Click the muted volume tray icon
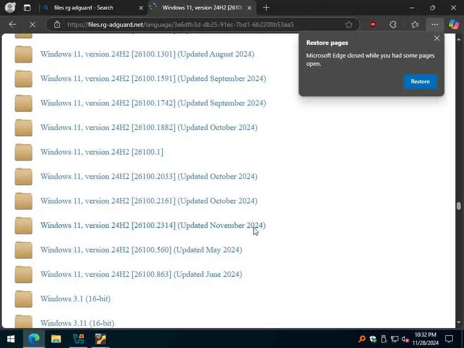Image resolution: width=464 pixels, height=348 pixels. (406, 339)
